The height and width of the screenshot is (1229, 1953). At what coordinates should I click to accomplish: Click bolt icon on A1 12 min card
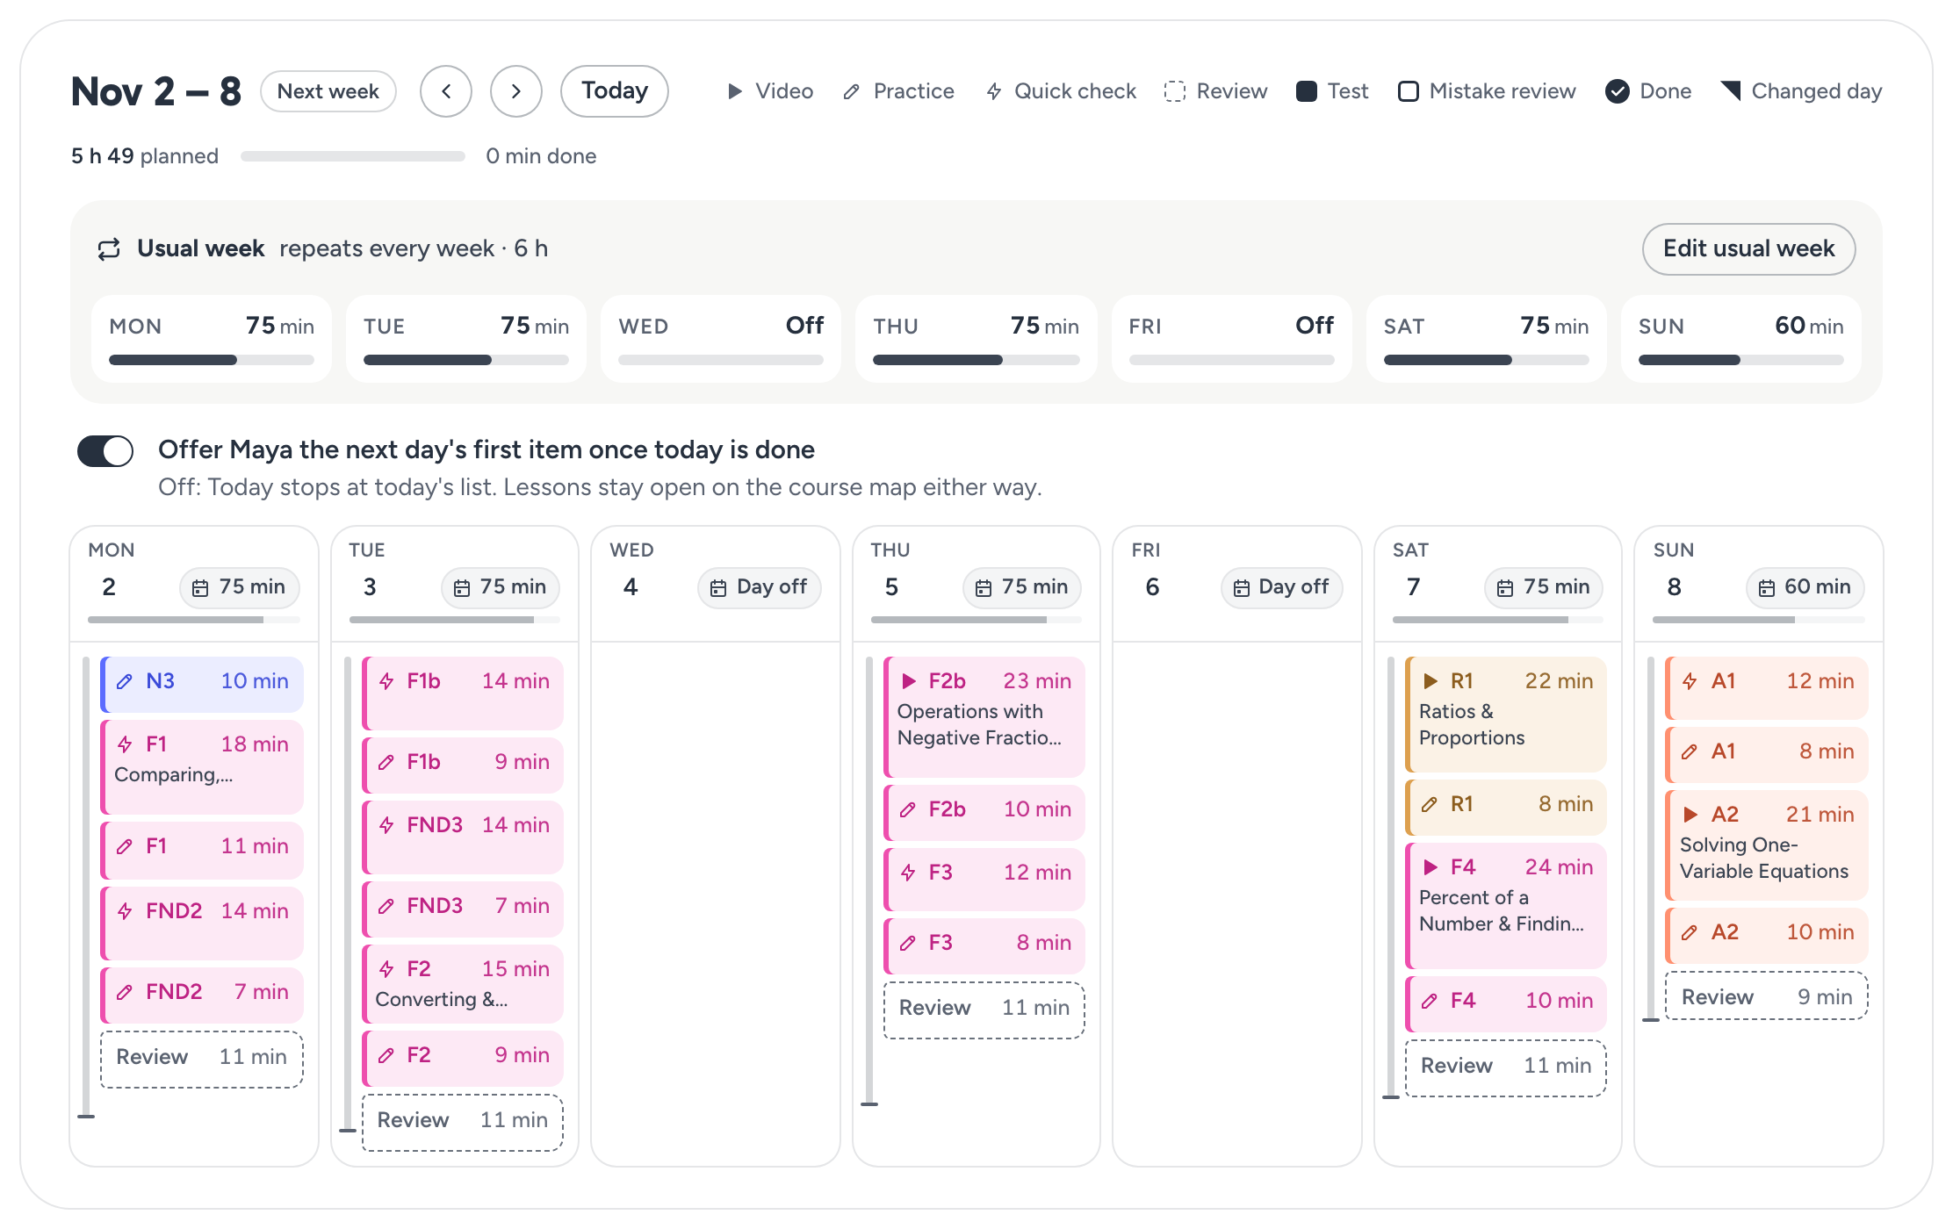tap(1690, 681)
